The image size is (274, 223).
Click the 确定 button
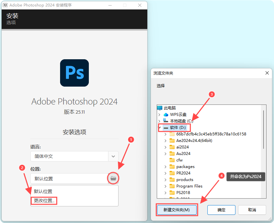click(221, 210)
